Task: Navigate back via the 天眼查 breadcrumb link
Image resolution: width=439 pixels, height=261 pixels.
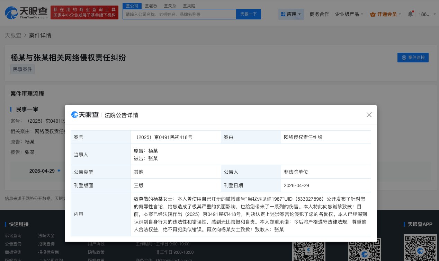Action: click(13, 35)
